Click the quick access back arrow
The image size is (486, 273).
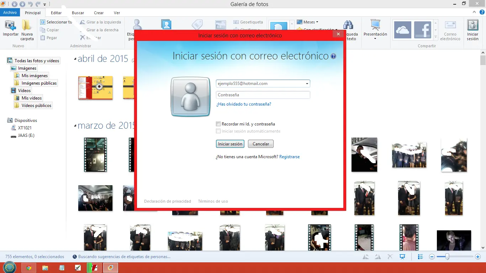tap(14, 4)
